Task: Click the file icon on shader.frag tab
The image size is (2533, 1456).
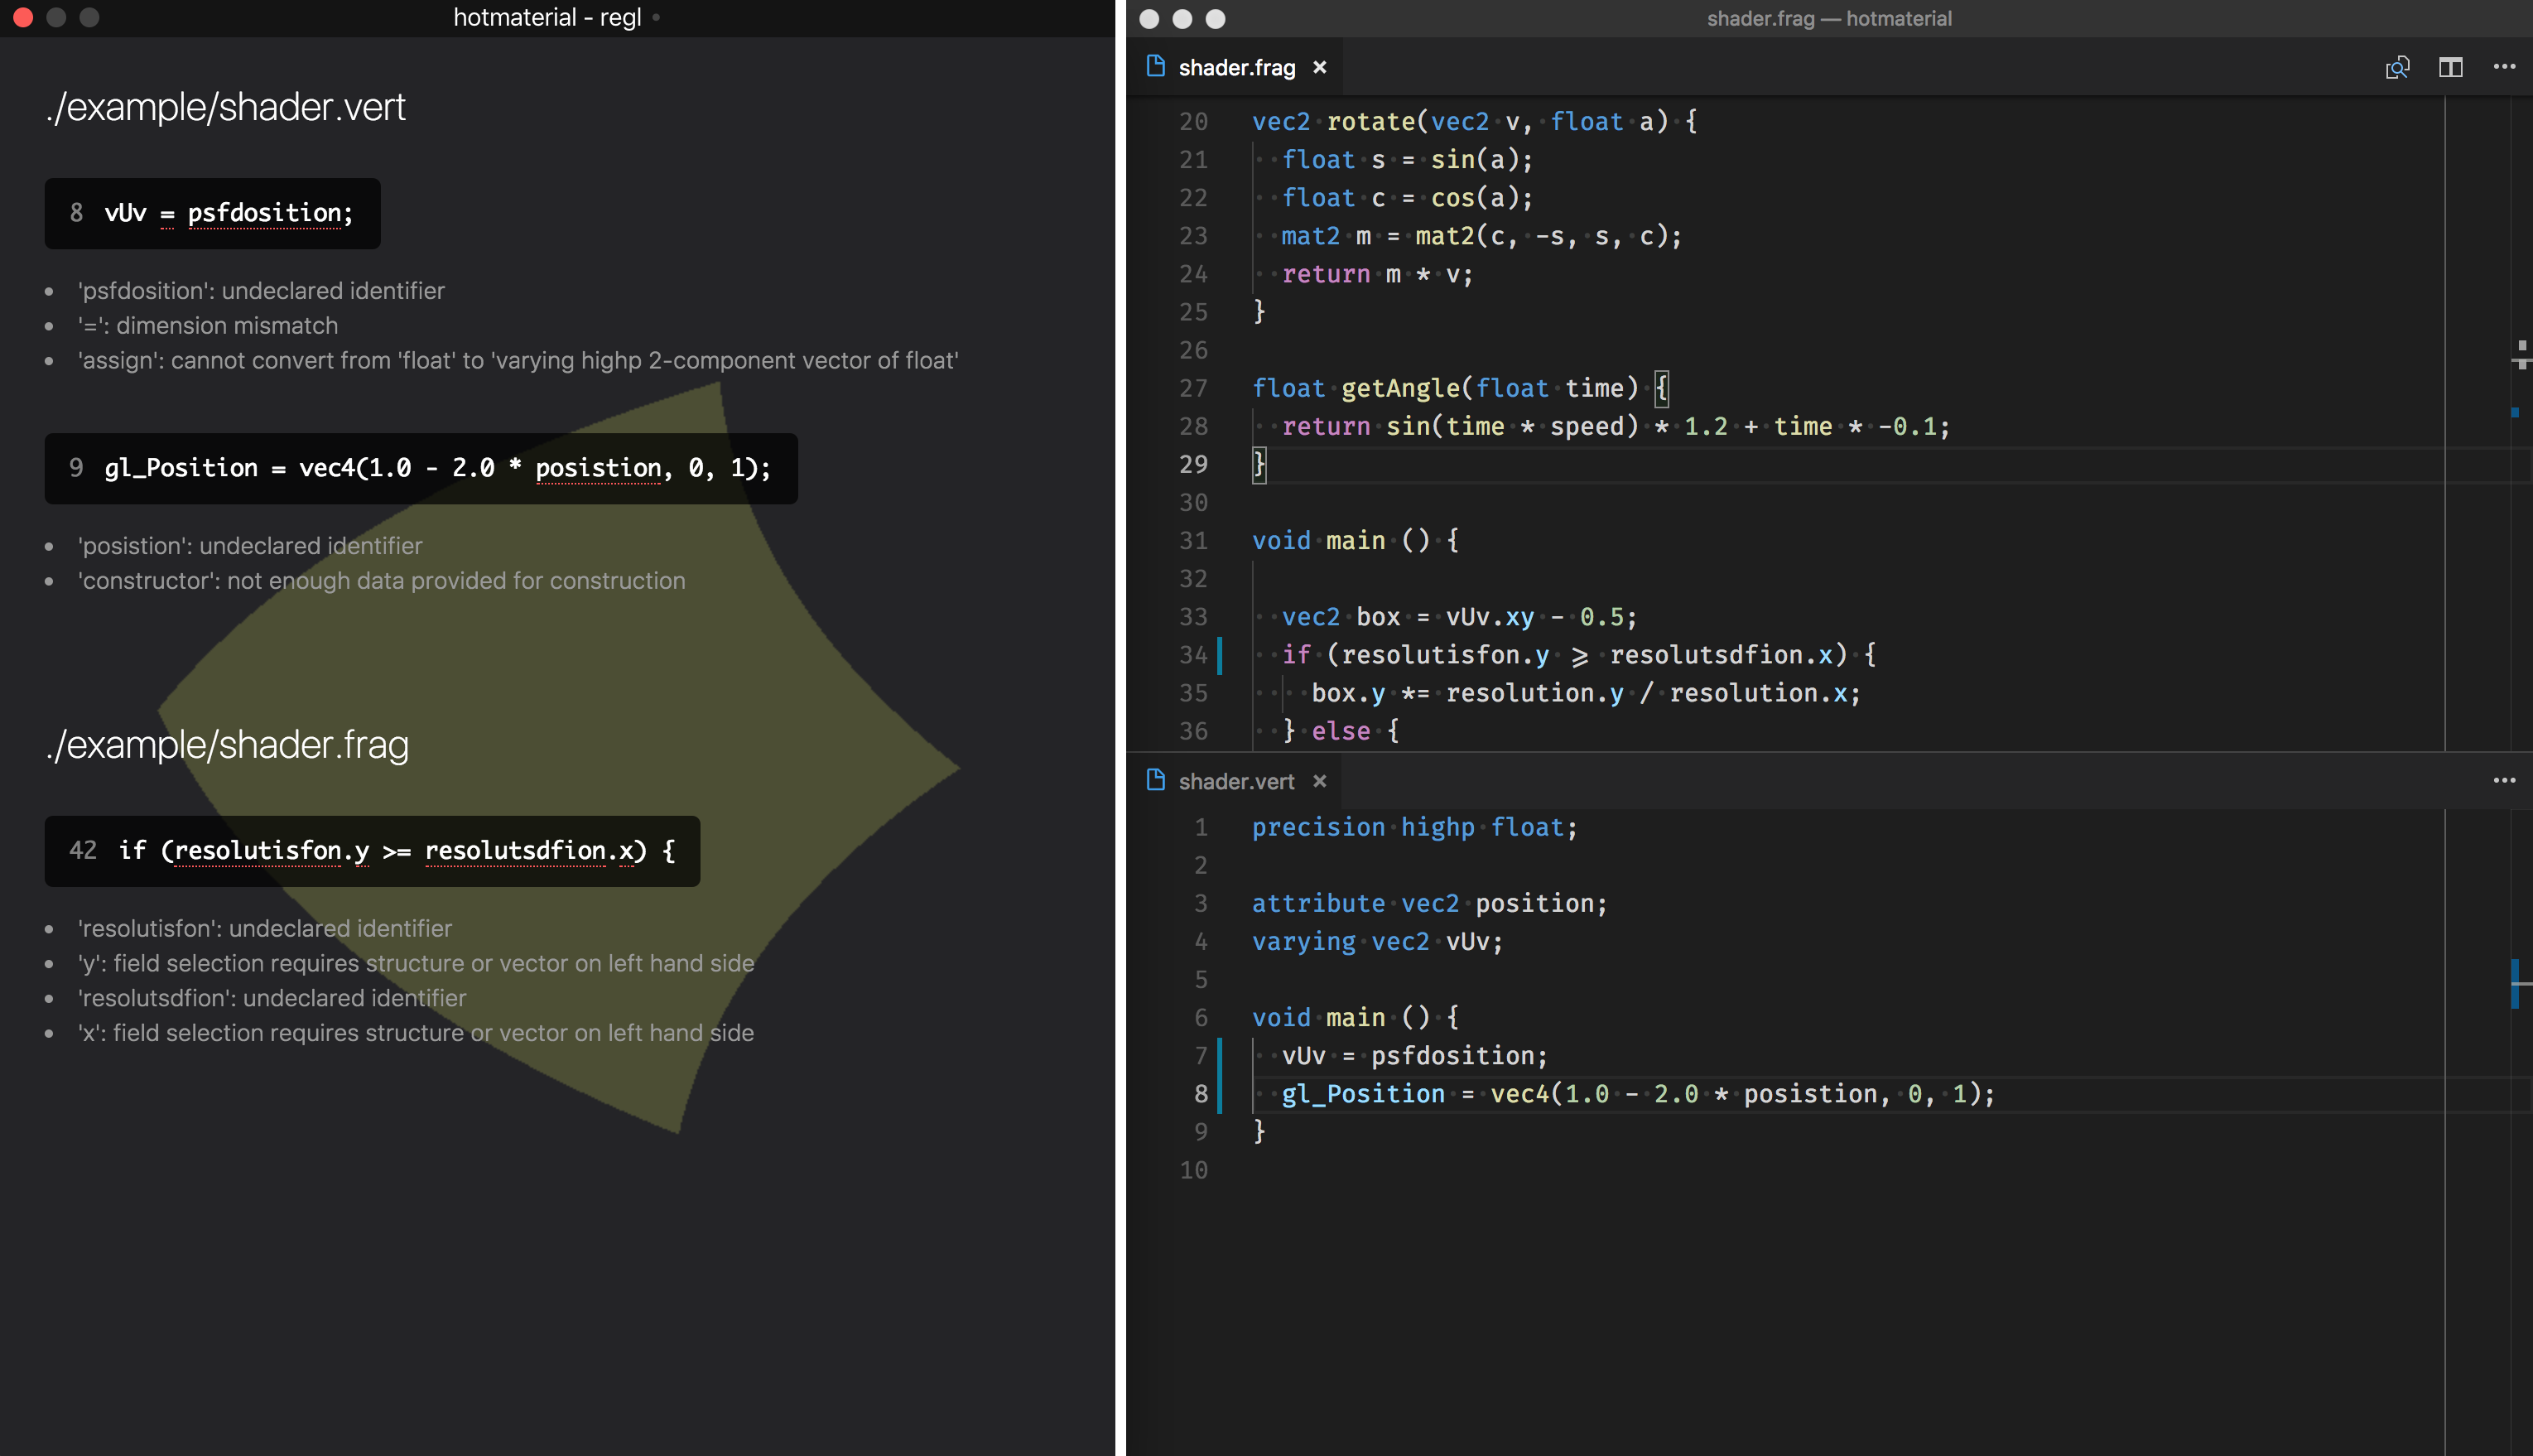Action: click(1156, 66)
